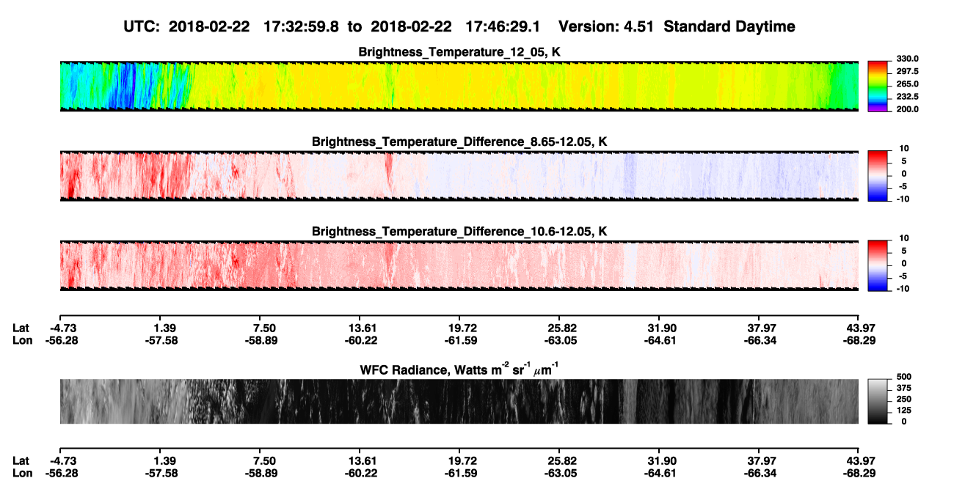Open the 12.05 brightness temperature image strip
The width and height of the screenshot is (954, 489).
(x=459, y=86)
